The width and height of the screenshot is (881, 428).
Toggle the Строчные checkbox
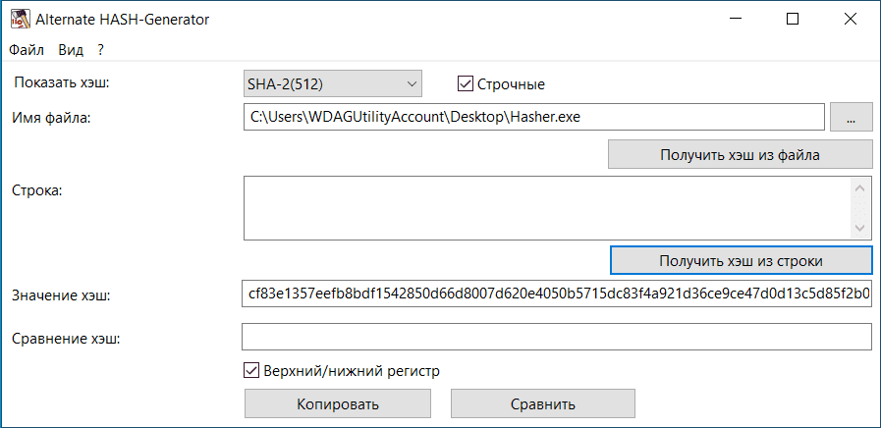[466, 84]
